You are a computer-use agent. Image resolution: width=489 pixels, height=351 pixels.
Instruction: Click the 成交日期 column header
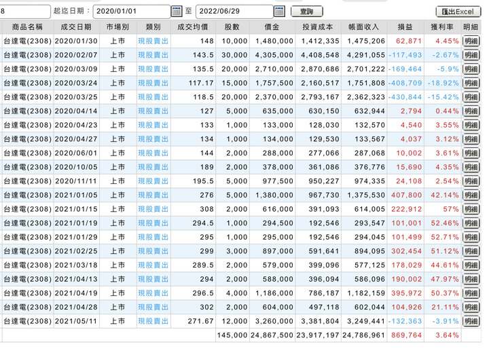[76, 27]
